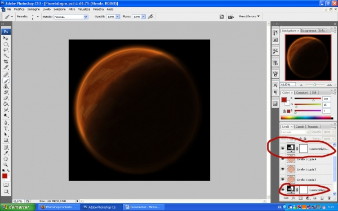
Task: Create new adjustment layer icon
Action: (x=308, y=198)
